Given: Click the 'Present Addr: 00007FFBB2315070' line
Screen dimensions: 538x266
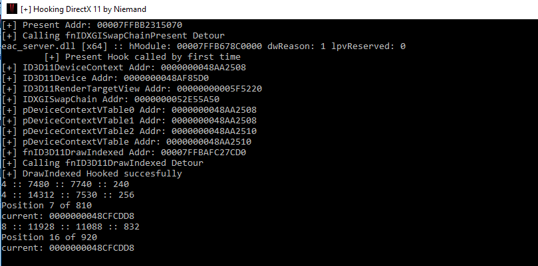Looking at the screenshot, I should click(x=92, y=25).
